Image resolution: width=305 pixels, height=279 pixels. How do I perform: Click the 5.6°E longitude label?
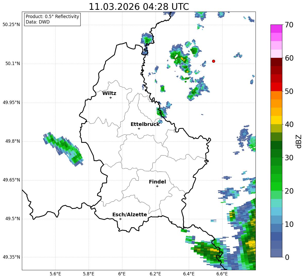(55, 274)
